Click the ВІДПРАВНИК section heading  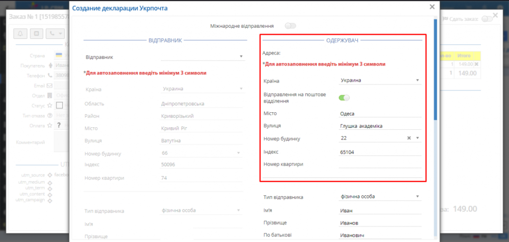pyautogui.click(x=165, y=40)
